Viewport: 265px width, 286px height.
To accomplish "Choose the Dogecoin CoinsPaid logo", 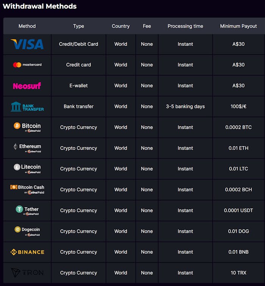I will click(x=27, y=231).
